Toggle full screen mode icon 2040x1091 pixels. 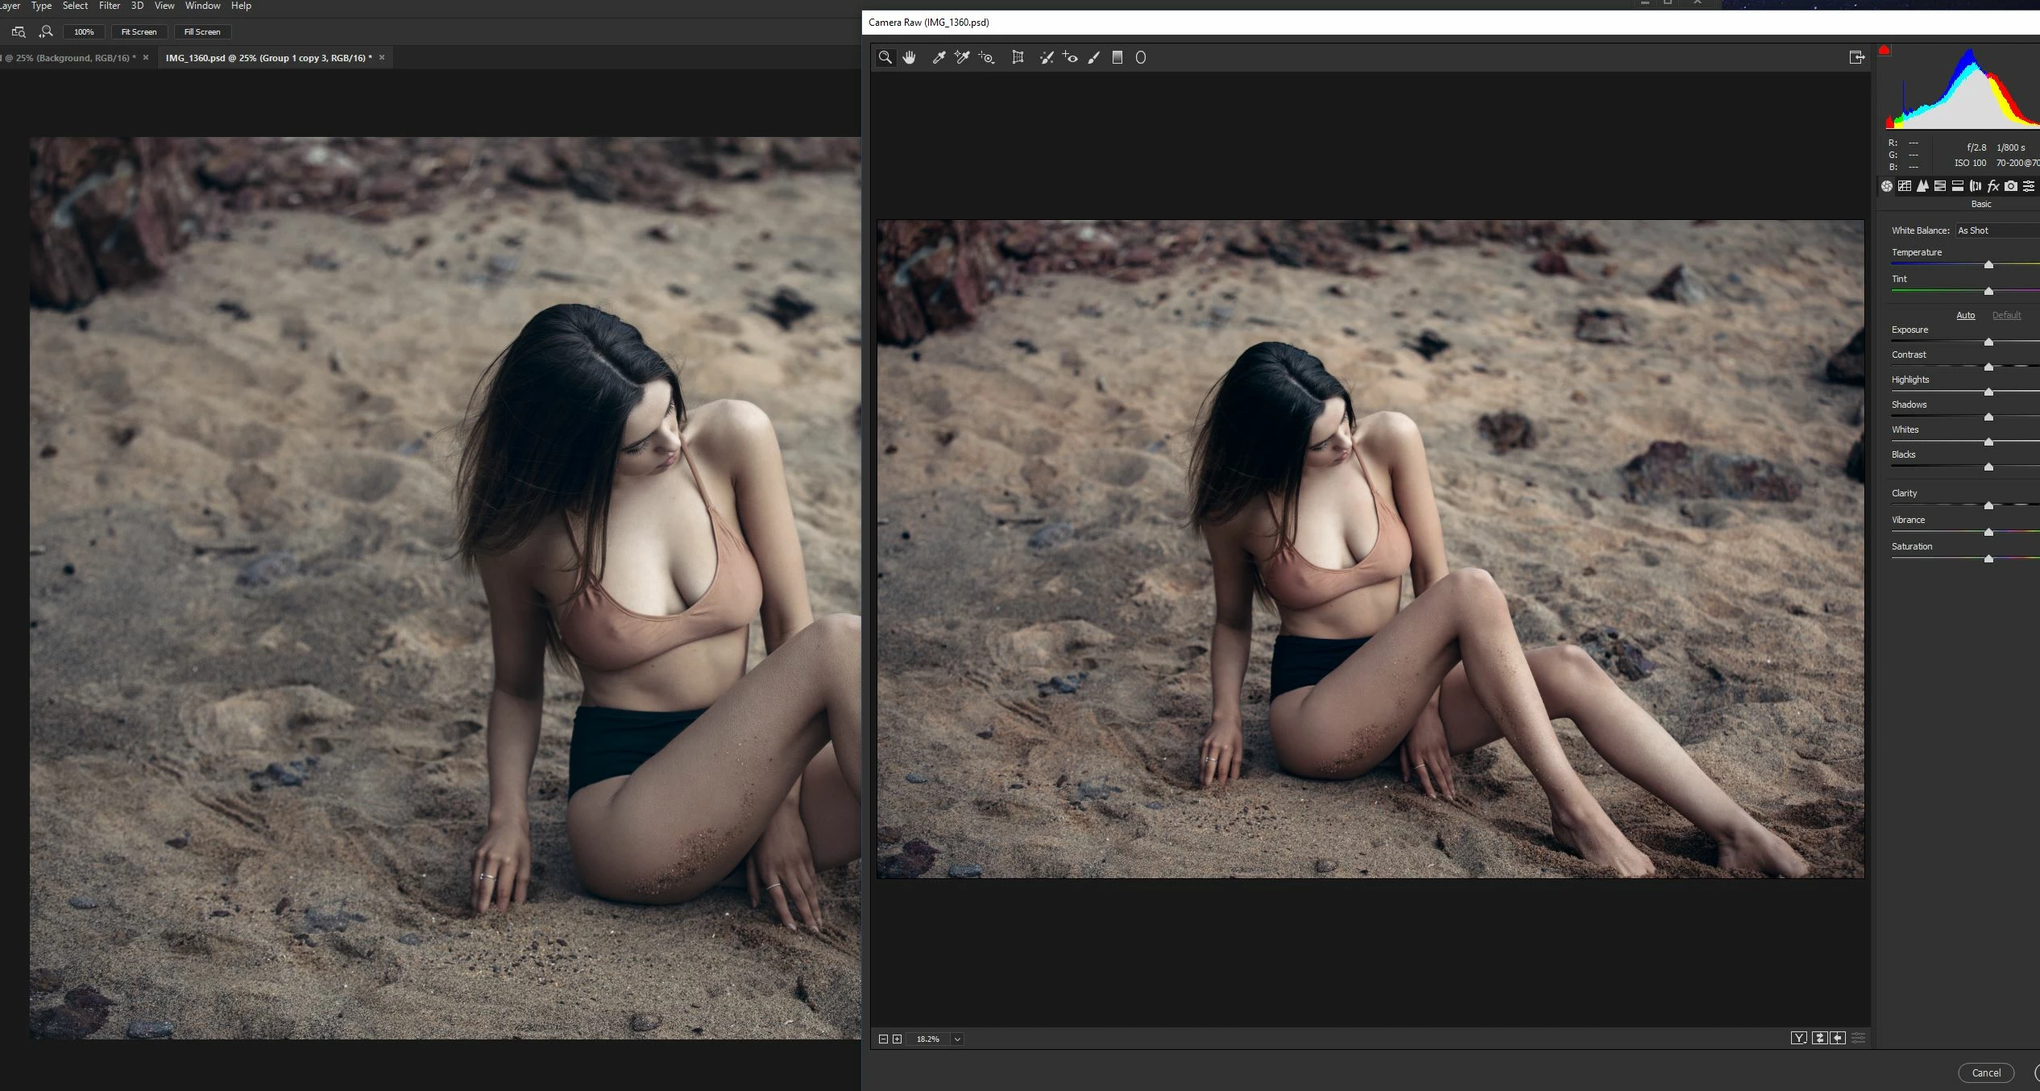point(1856,57)
